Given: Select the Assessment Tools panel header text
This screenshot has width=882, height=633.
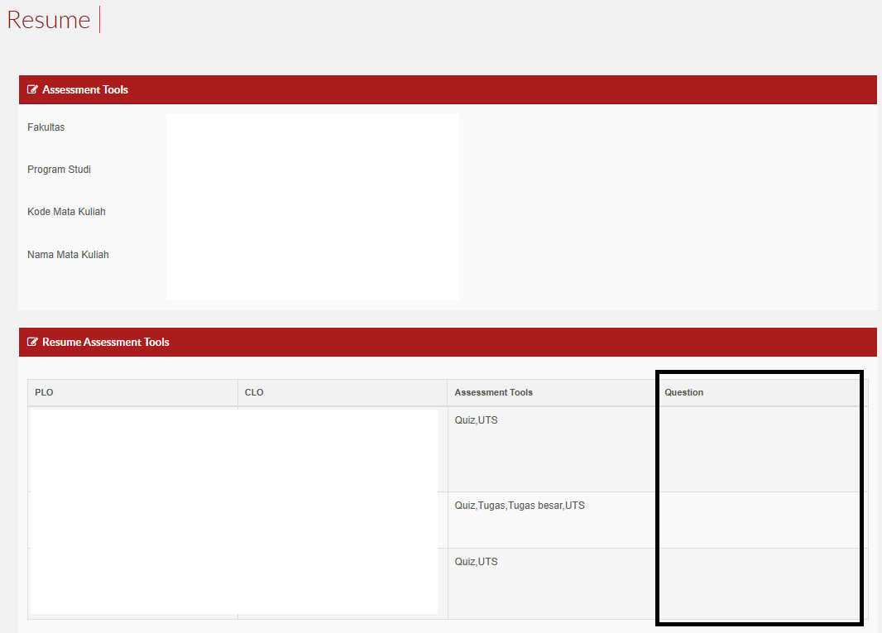Looking at the screenshot, I should (85, 90).
